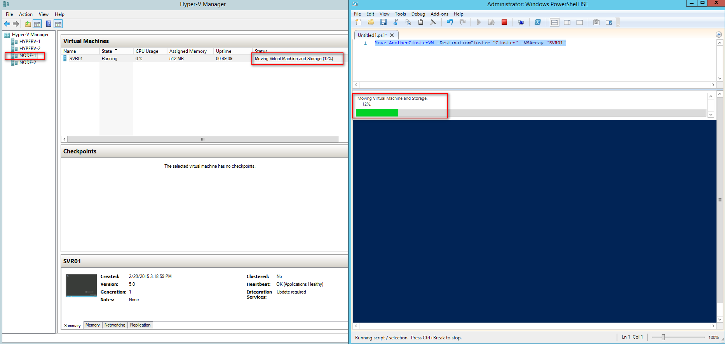Select Show Script Pane Right layout icon
Viewport: 725px width, 344px height.
(x=567, y=22)
